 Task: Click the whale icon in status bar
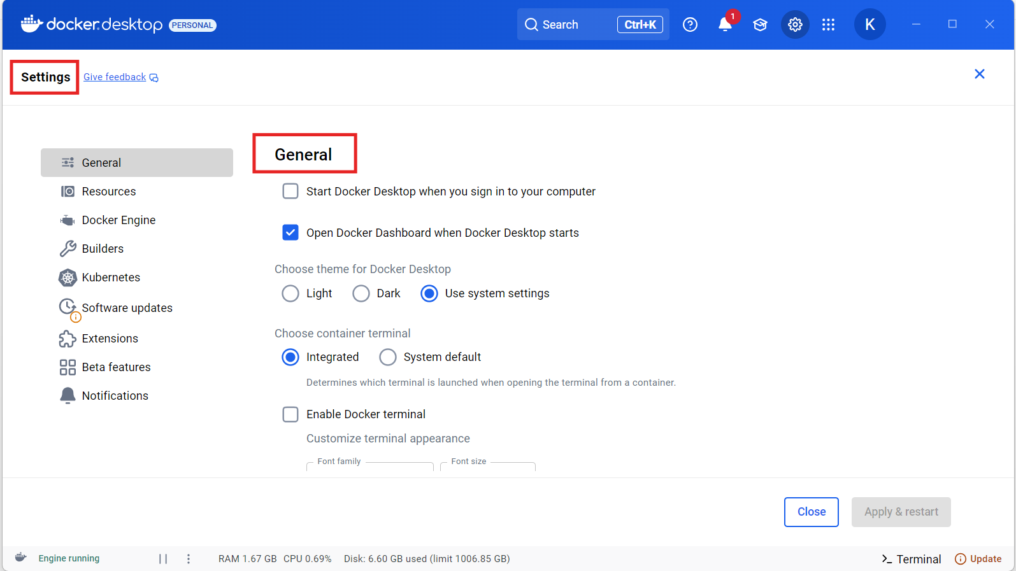(x=20, y=558)
